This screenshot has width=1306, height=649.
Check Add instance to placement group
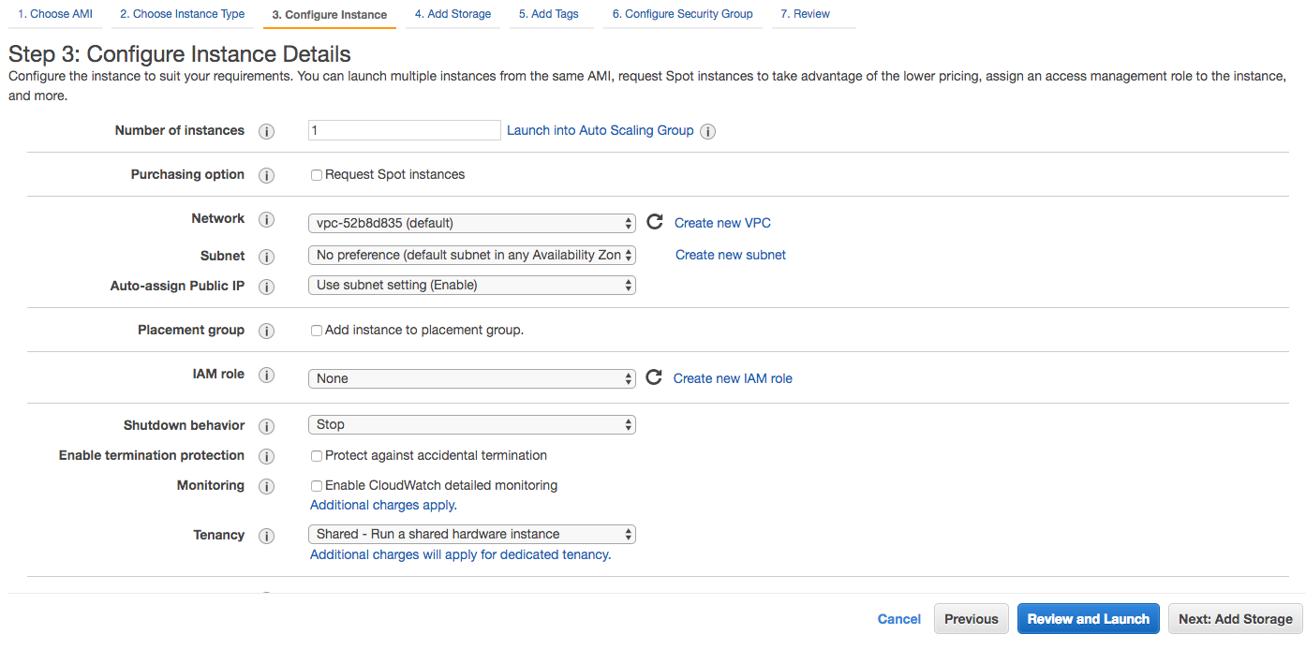[316, 330]
